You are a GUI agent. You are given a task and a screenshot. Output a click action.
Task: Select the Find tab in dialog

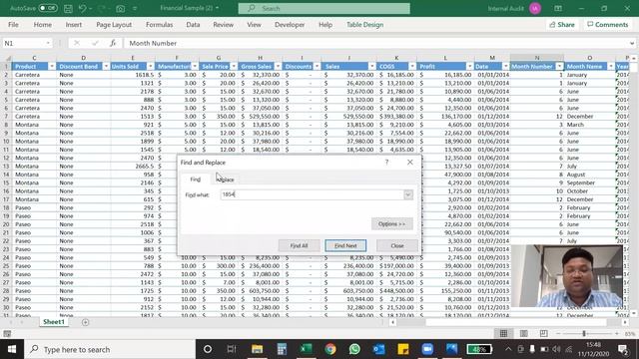click(196, 179)
